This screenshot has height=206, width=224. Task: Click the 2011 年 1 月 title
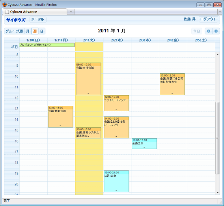coord(112,31)
